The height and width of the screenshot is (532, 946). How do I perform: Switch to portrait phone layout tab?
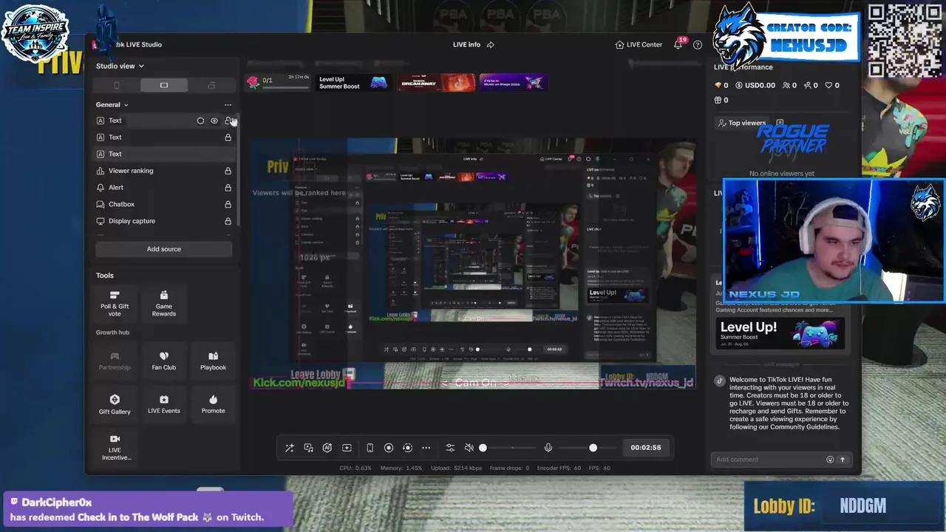coord(116,86)
